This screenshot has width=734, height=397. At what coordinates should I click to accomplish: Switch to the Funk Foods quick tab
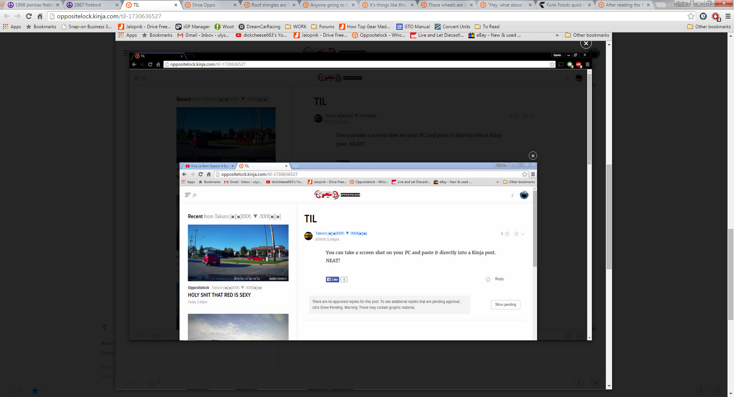coord(565,5)
